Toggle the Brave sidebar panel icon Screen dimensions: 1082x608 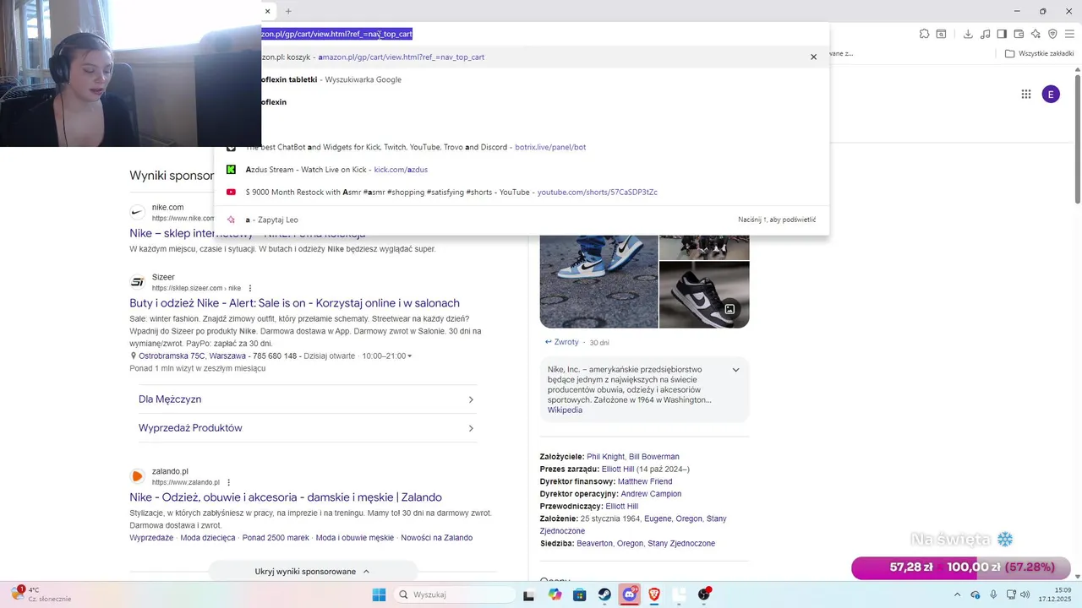1002,34
